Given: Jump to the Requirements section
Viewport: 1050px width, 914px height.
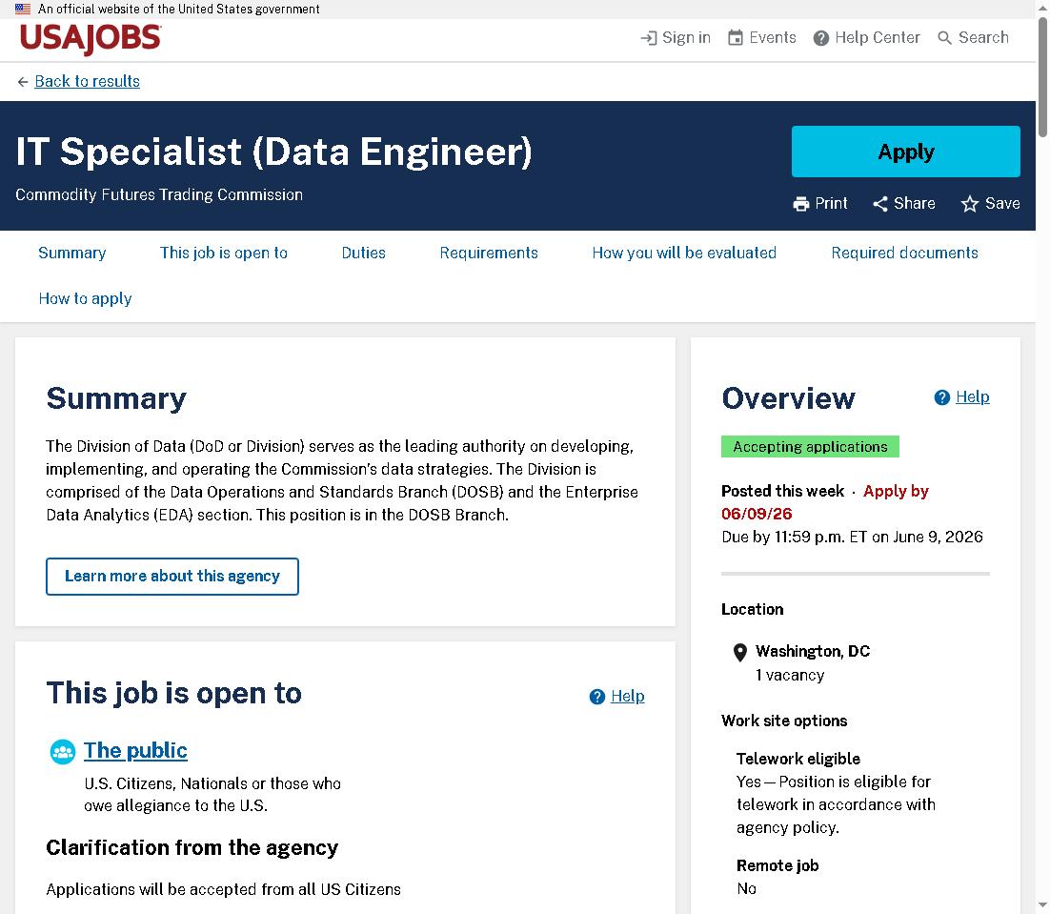Looking at the screenshot, I should click(489, 254).
